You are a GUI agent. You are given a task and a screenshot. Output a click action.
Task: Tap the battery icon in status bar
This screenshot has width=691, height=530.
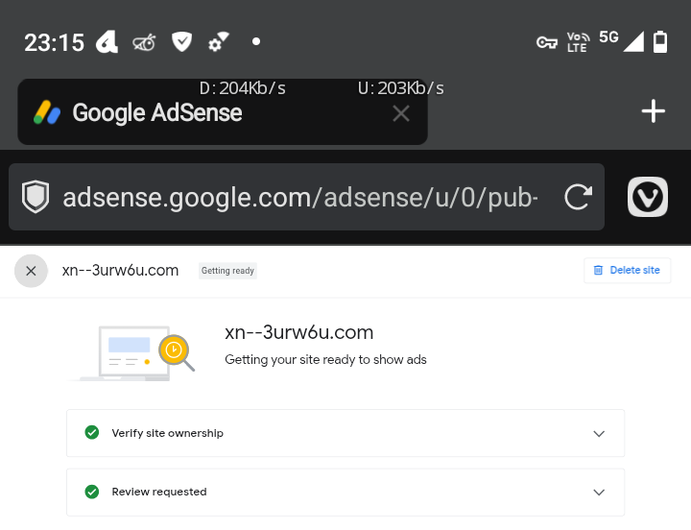point(660,41)
